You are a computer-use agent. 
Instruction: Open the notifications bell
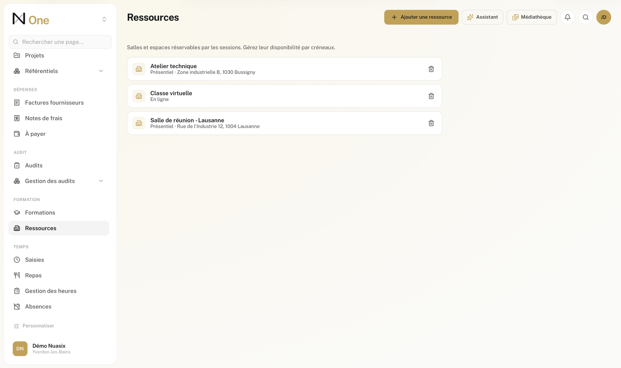pyautogui.click(x=567, y=17)
